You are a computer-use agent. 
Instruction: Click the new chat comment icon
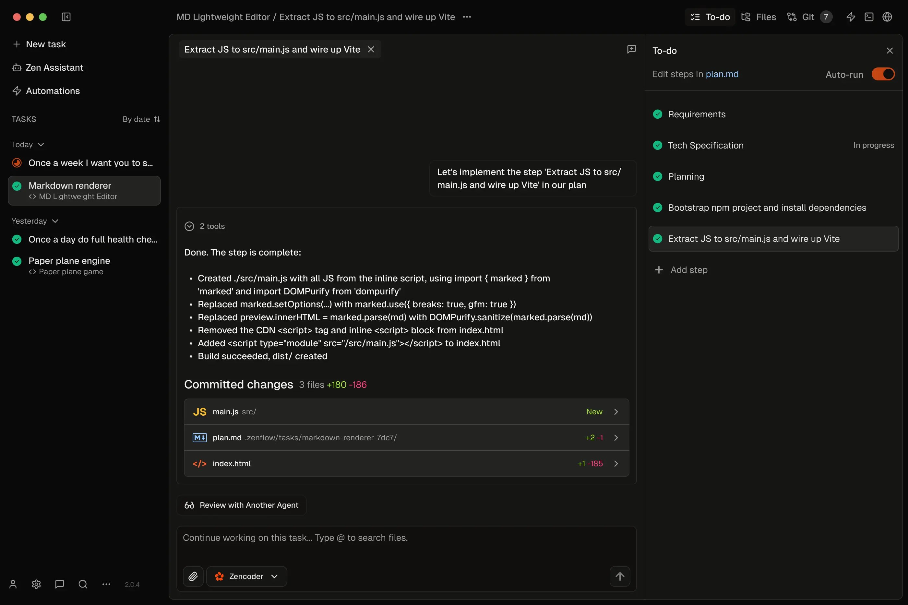[x=631, y=49]
